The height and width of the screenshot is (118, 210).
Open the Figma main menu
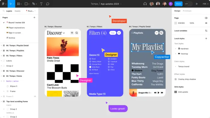pos(4,4)
